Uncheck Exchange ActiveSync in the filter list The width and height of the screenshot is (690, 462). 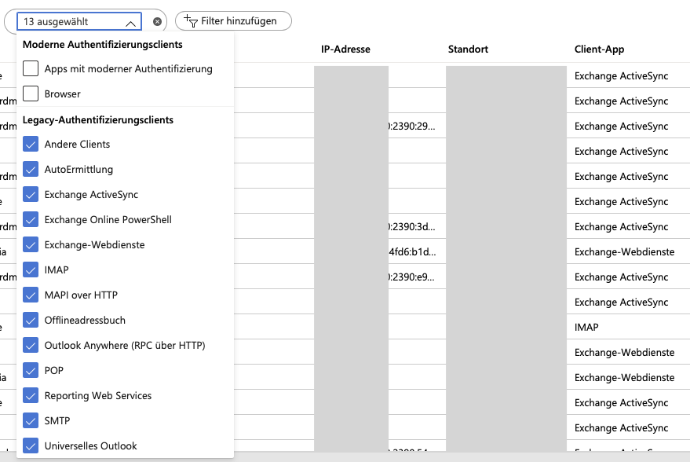(29, 194)
